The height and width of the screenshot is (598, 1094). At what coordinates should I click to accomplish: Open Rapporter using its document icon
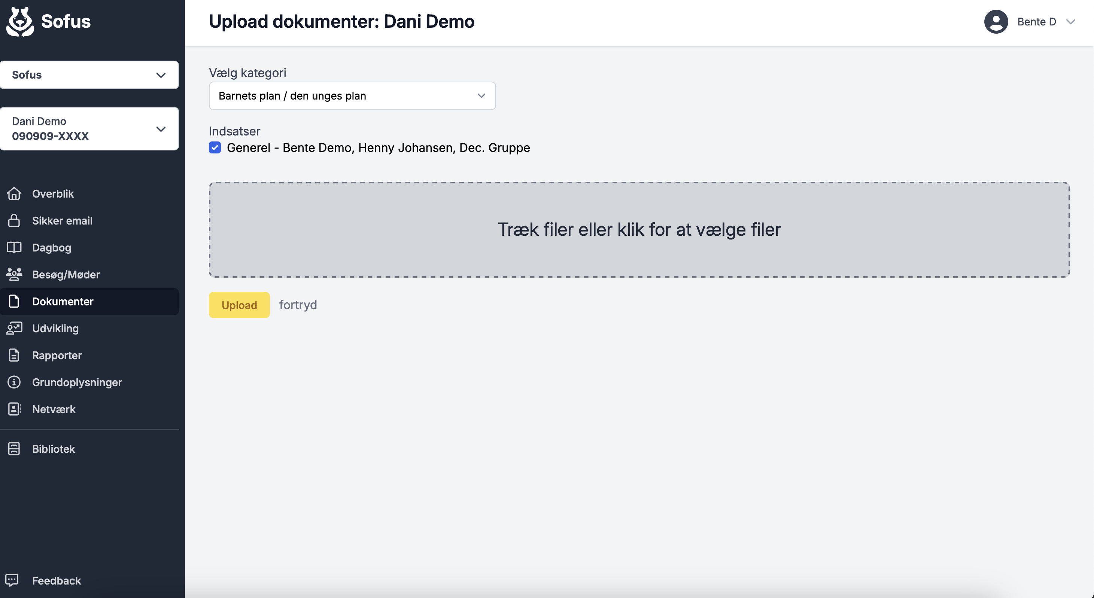[x=14, y=355]
